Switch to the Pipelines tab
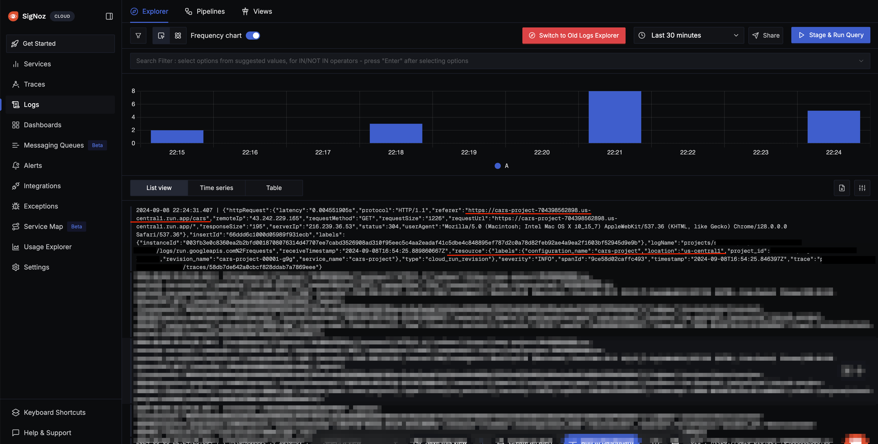The width and height of the screenshot is (878, 444). point(205,11)
